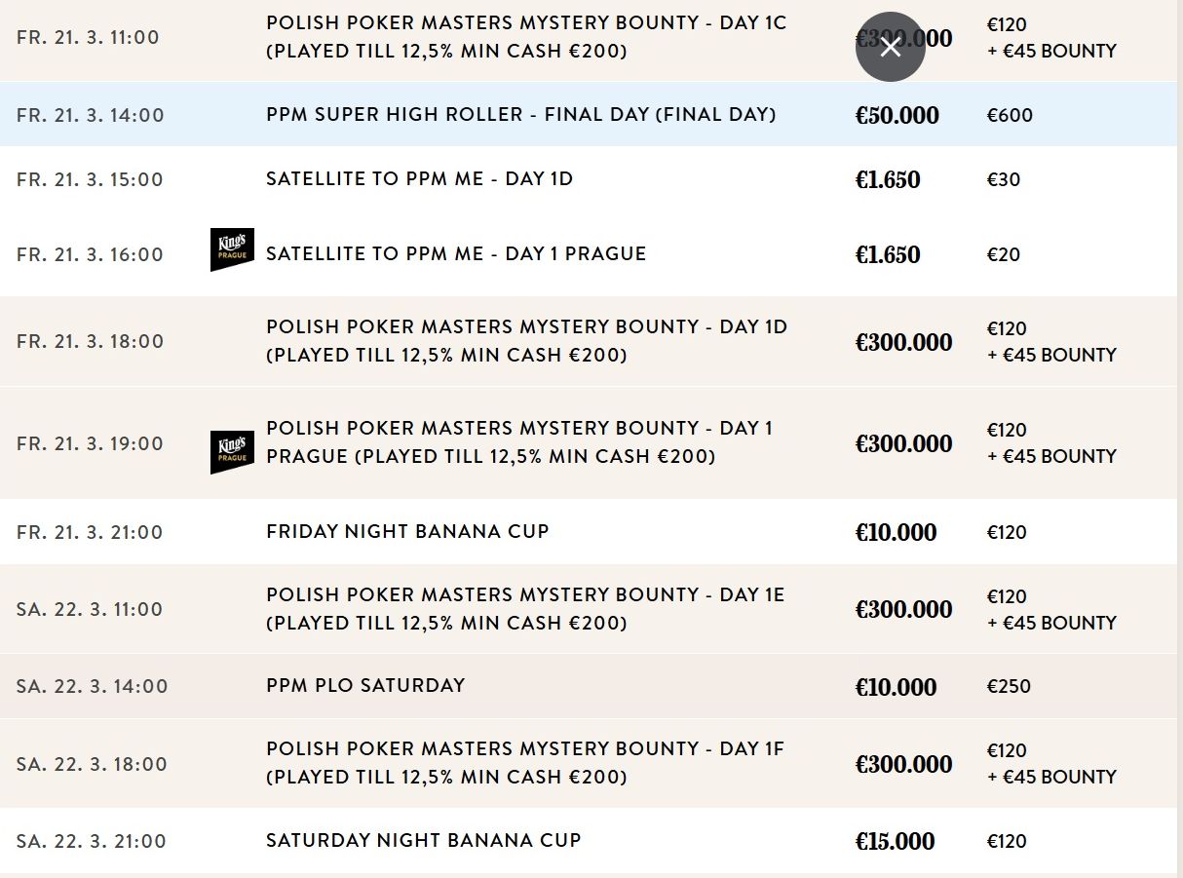Screen dimensions: 1183x878
Task: Click King's Prague logo beside Mystery Bounty Day 1 Prague
Action: (232, 452)
